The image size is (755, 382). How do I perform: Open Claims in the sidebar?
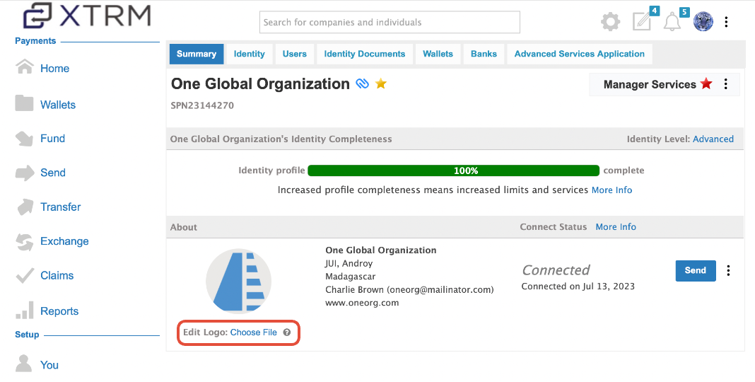coord(57,276)
